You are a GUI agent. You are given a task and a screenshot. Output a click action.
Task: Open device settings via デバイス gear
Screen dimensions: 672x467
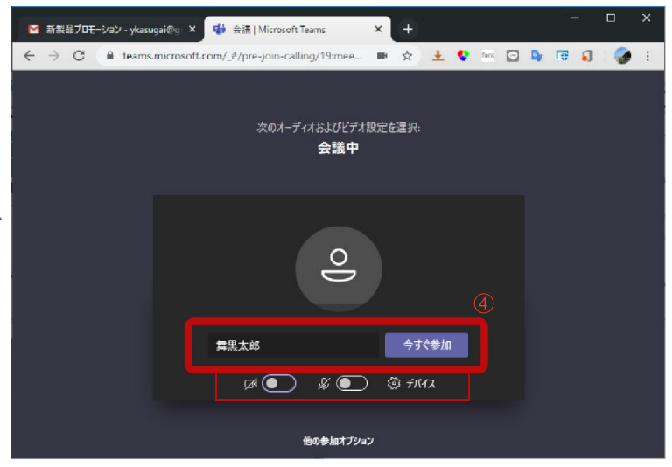411,384
